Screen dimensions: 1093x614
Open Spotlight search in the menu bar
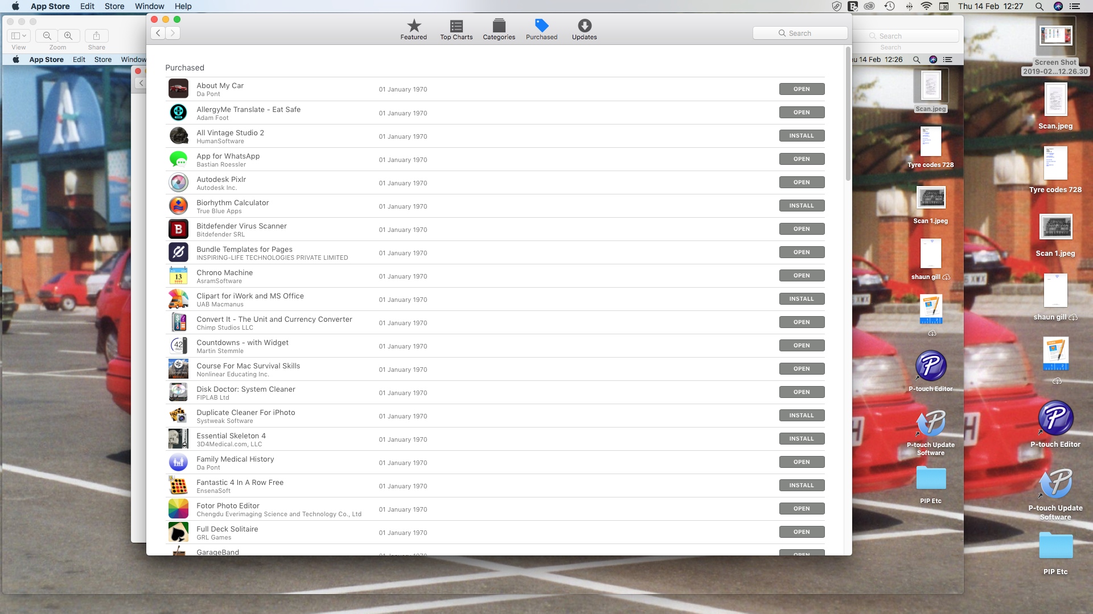[1039, 6]
